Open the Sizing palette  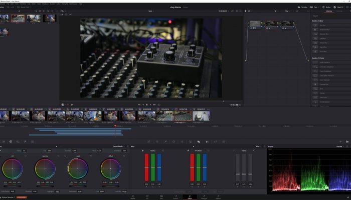[x=215, y=141]
